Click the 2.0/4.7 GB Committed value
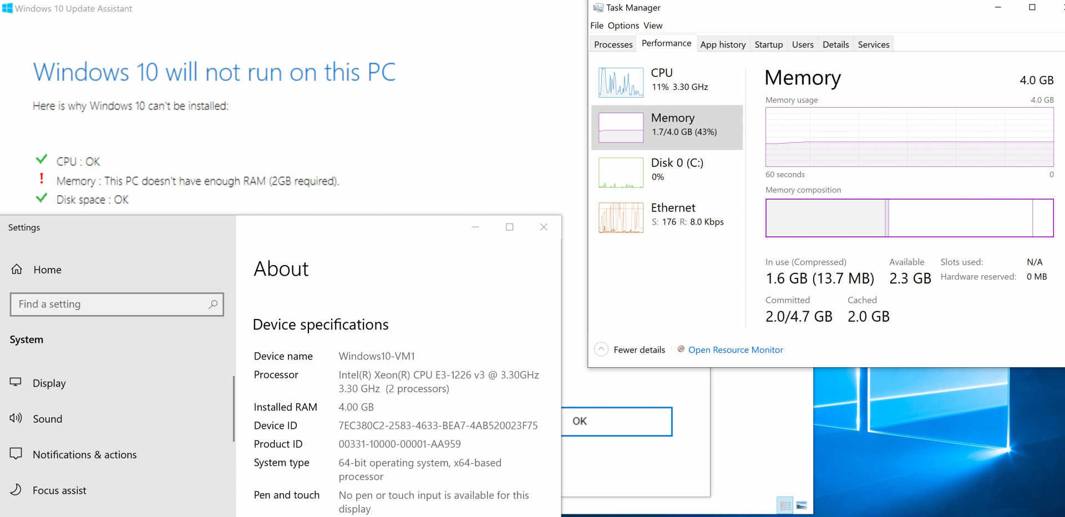 tap(799, 317)
